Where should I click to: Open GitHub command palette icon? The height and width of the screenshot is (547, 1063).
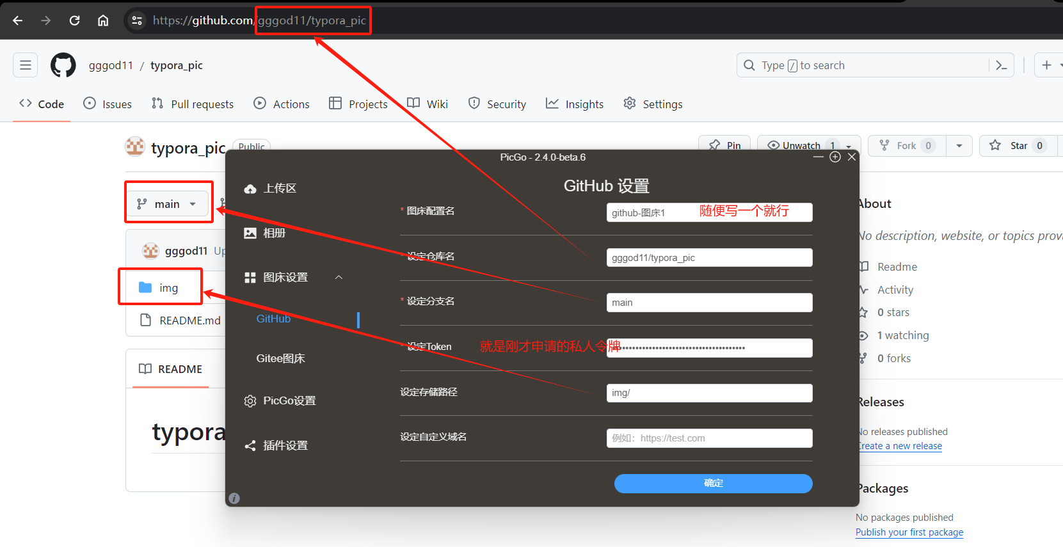1002,65
